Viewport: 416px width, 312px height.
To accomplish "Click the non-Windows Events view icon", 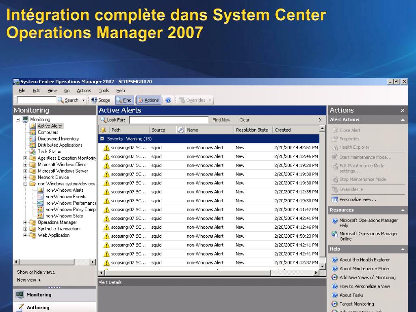I will (x=40, y=197).
